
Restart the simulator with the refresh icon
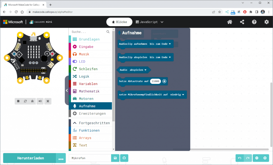coord(25,101)
